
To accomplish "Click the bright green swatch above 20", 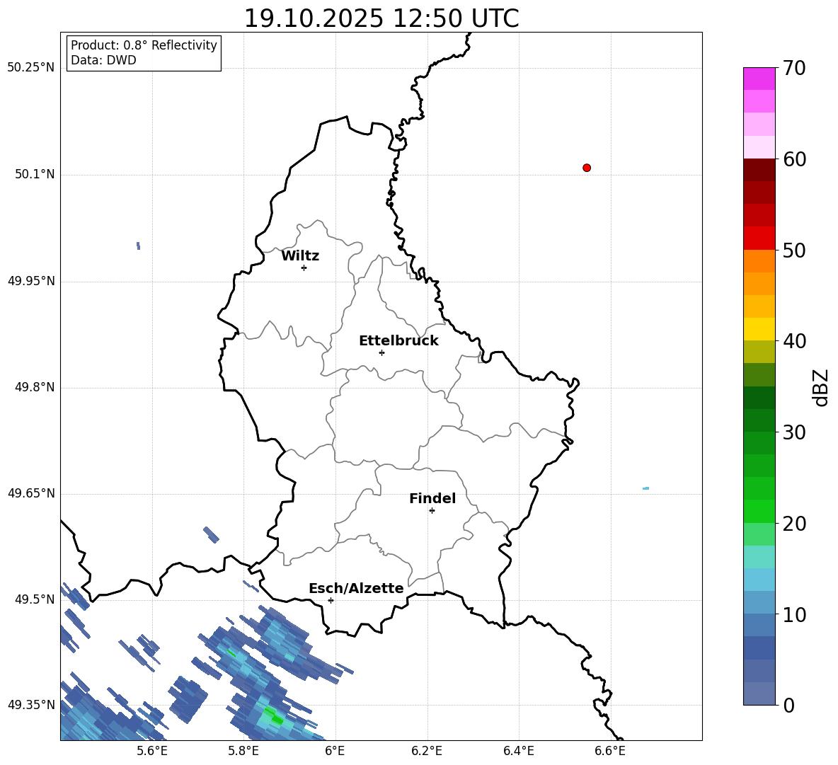I will point(759,512).
